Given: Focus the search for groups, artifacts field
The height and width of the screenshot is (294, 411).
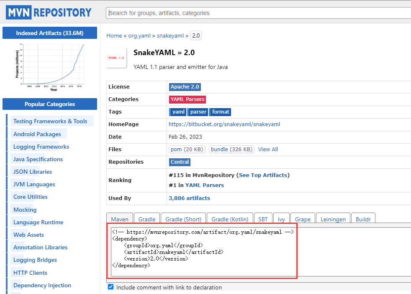Looking at the screenshot, I should tap(259, 13).
